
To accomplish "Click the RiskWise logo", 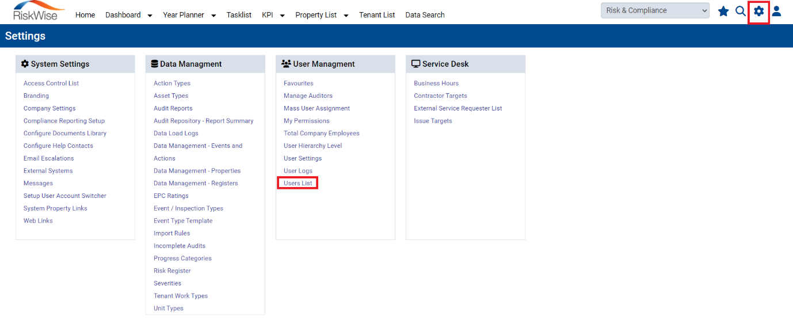I will click(x=38, y=11).
